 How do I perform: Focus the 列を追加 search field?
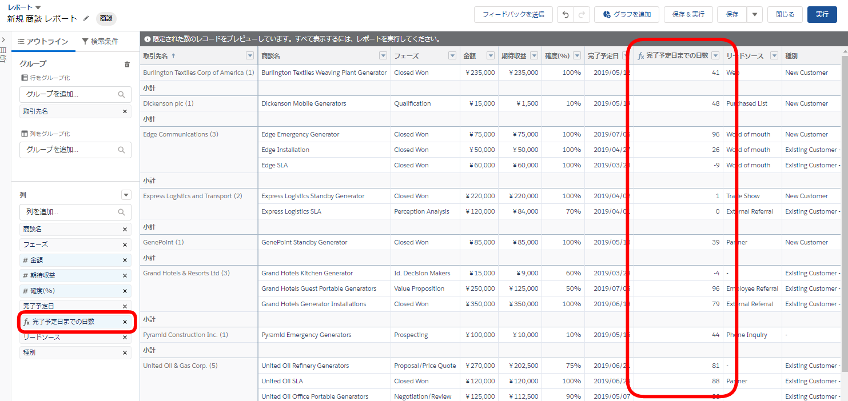(75, 212)
